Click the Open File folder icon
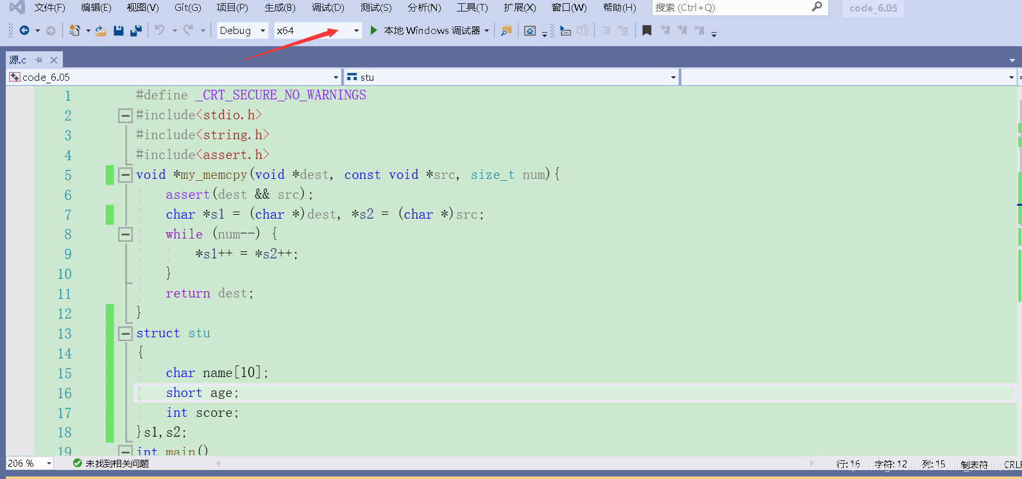This screenshot has width=1022, height=479. (101, 30)
